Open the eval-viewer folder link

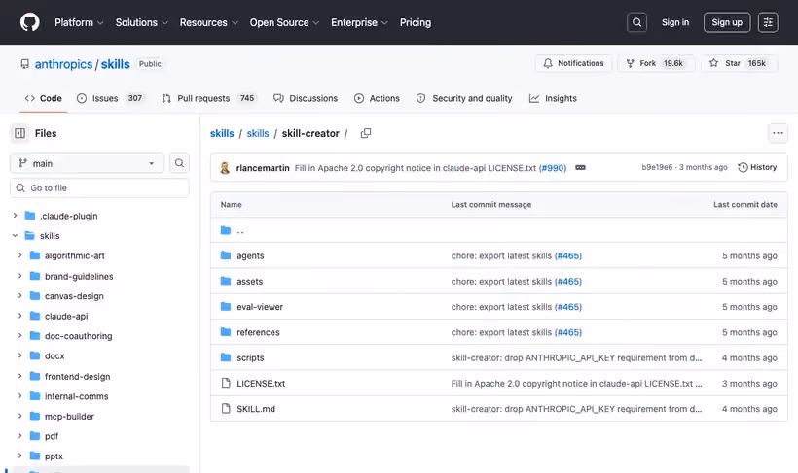pyautogui.click(x=260, y=307)
